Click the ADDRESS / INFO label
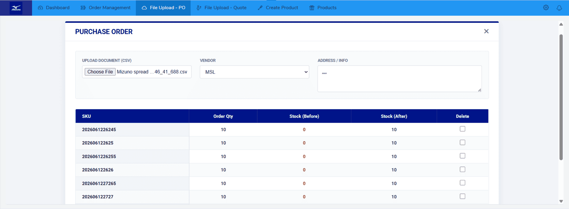Image resolution: width=569 pixels, height=209 pixels. (x=333, y=61)
